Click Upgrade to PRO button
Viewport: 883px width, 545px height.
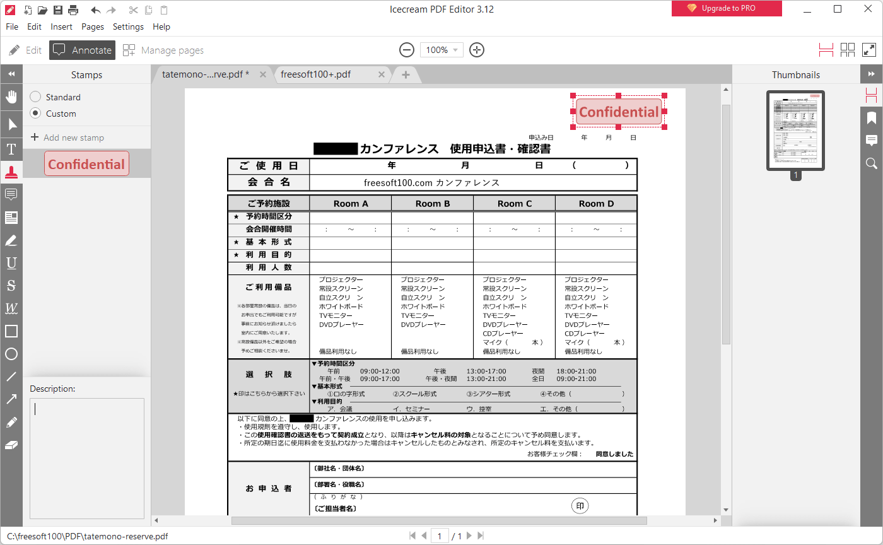(x=727, y=8)
